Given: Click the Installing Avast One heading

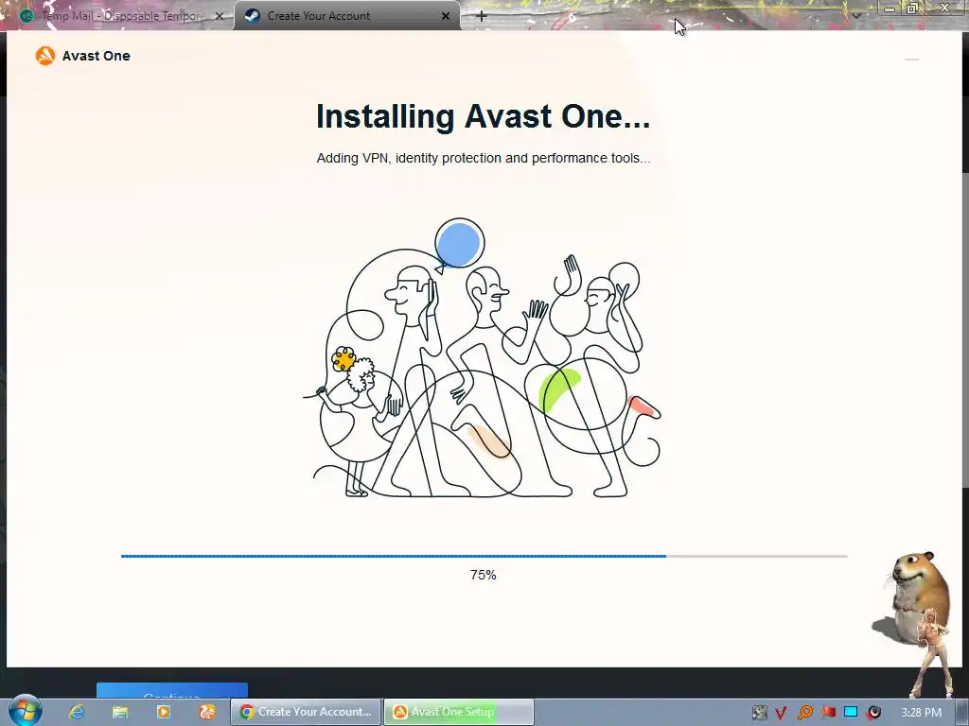Looking at the screenshot, I should tap(484, 116).
